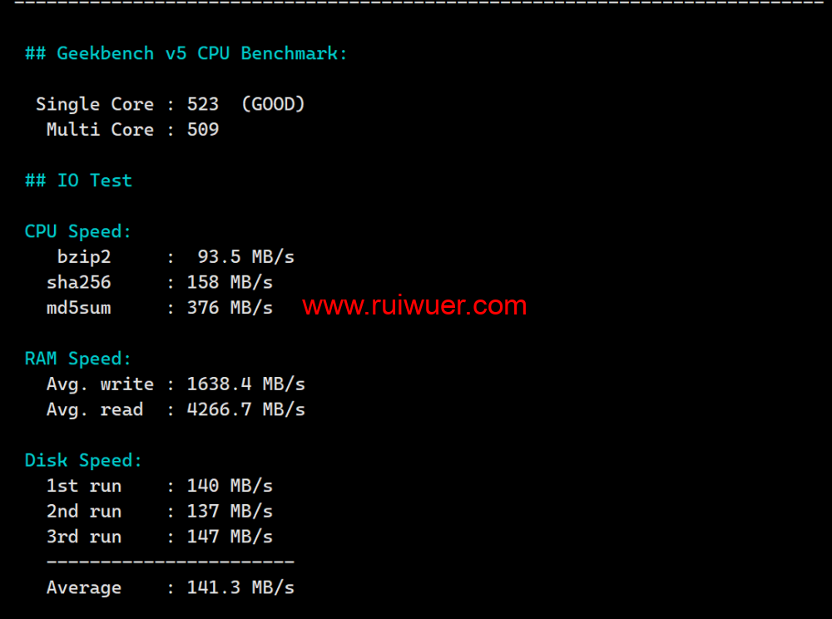Screen dimensions: 832x619
Task: Click the CPU Speed section label
Action: click(78, 231)
